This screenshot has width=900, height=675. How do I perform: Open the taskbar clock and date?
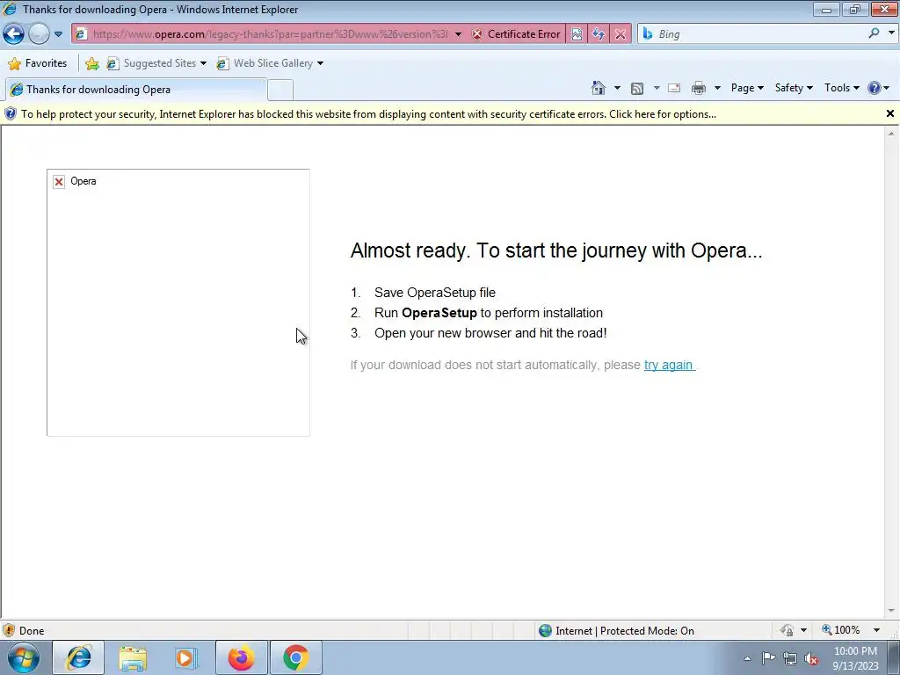click(x=855, y=658)
